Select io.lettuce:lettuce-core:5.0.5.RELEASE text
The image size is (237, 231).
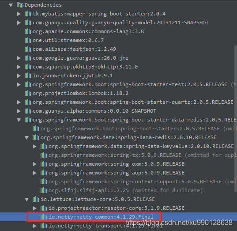click(x=98, y=199)
